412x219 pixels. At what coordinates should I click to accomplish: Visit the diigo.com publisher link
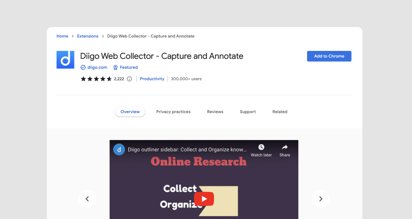point(97,67)
